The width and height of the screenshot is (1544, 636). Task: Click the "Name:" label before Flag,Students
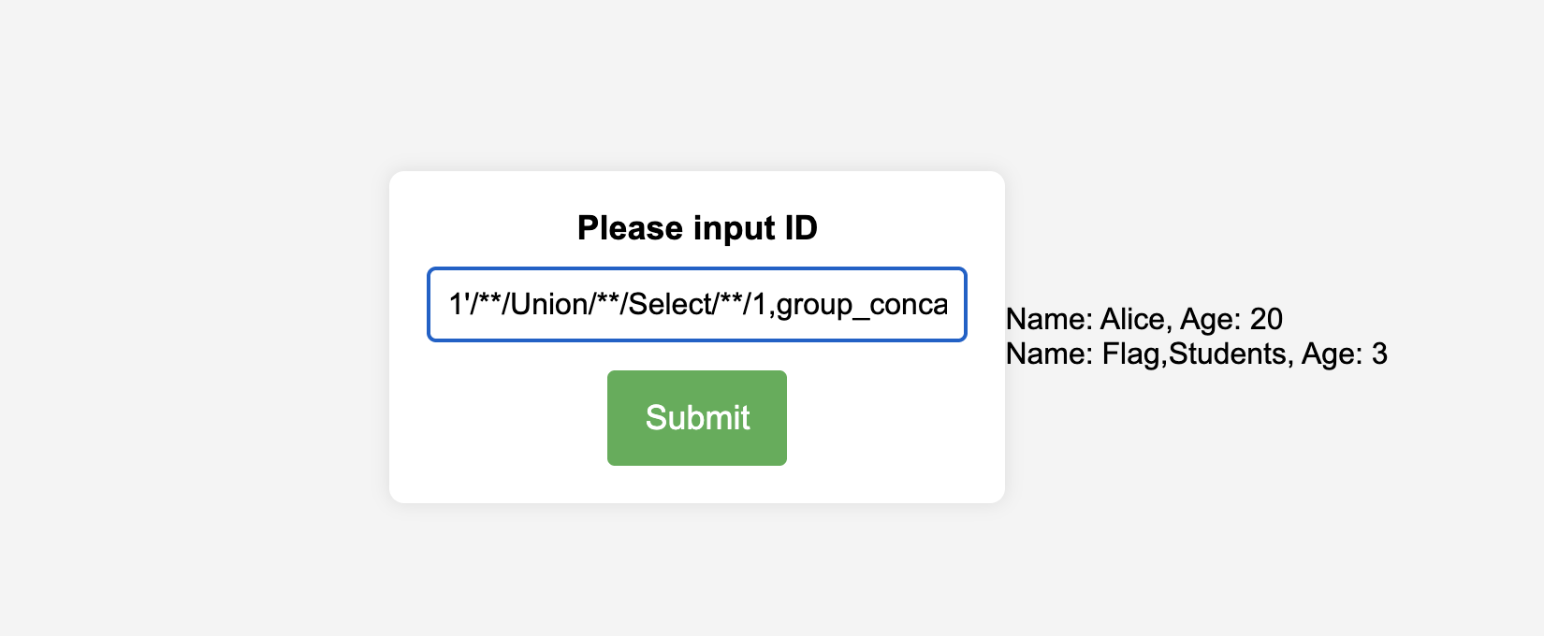pos(1049,354)
